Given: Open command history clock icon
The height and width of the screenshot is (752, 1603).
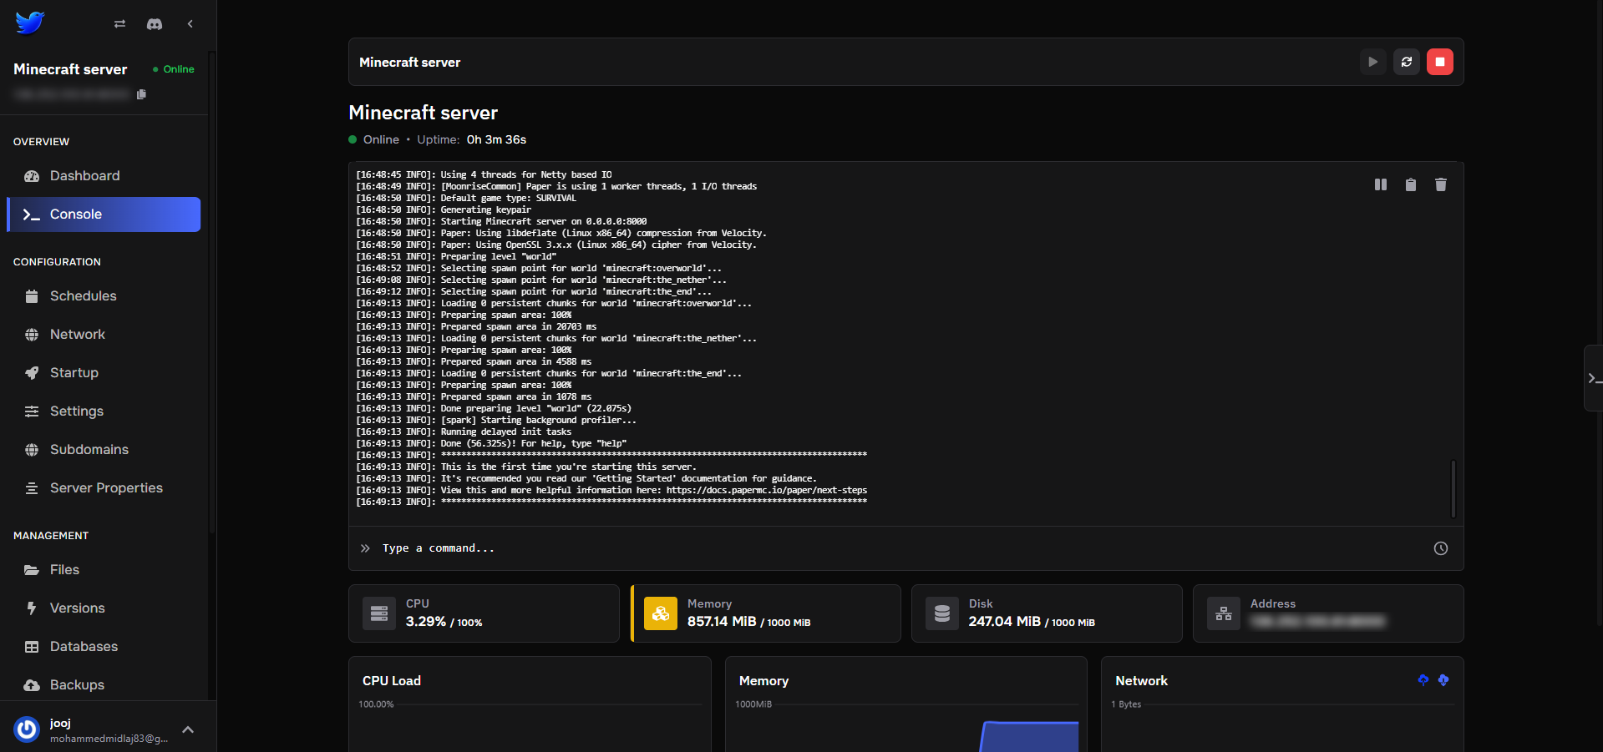Looking at the screenshot, I should point(1441,548).
